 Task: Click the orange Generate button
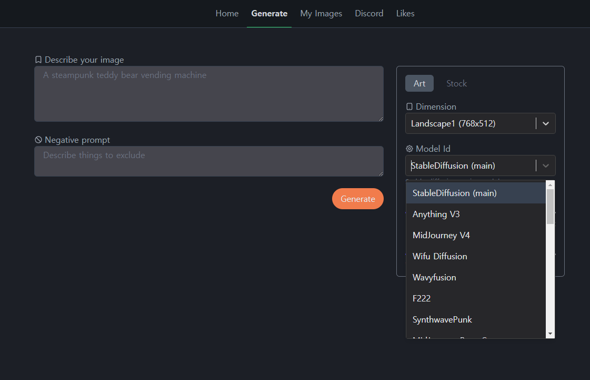[357, 199]
